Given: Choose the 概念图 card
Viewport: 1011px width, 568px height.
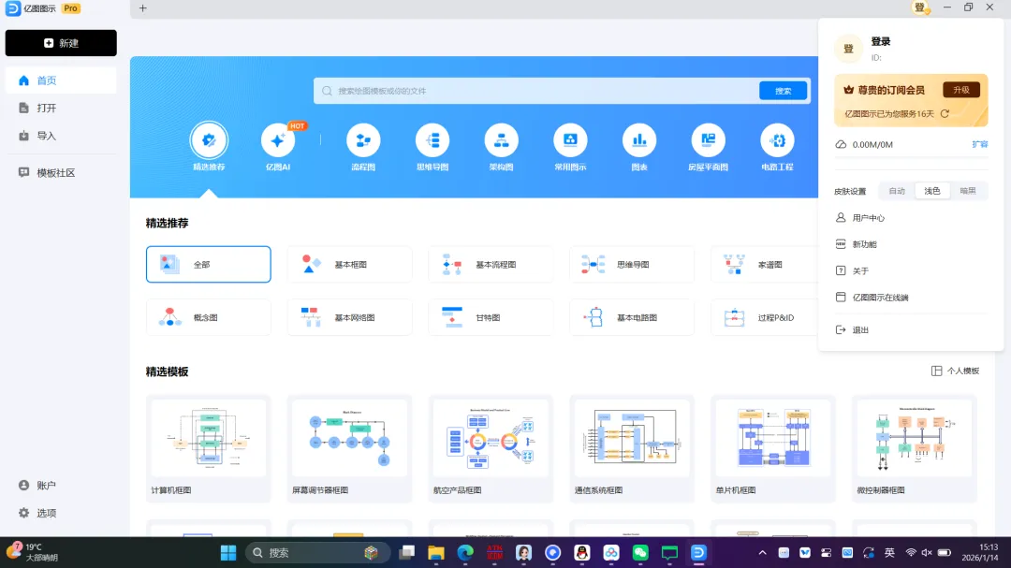Looking at the screenshot, I should click(208, 317).
